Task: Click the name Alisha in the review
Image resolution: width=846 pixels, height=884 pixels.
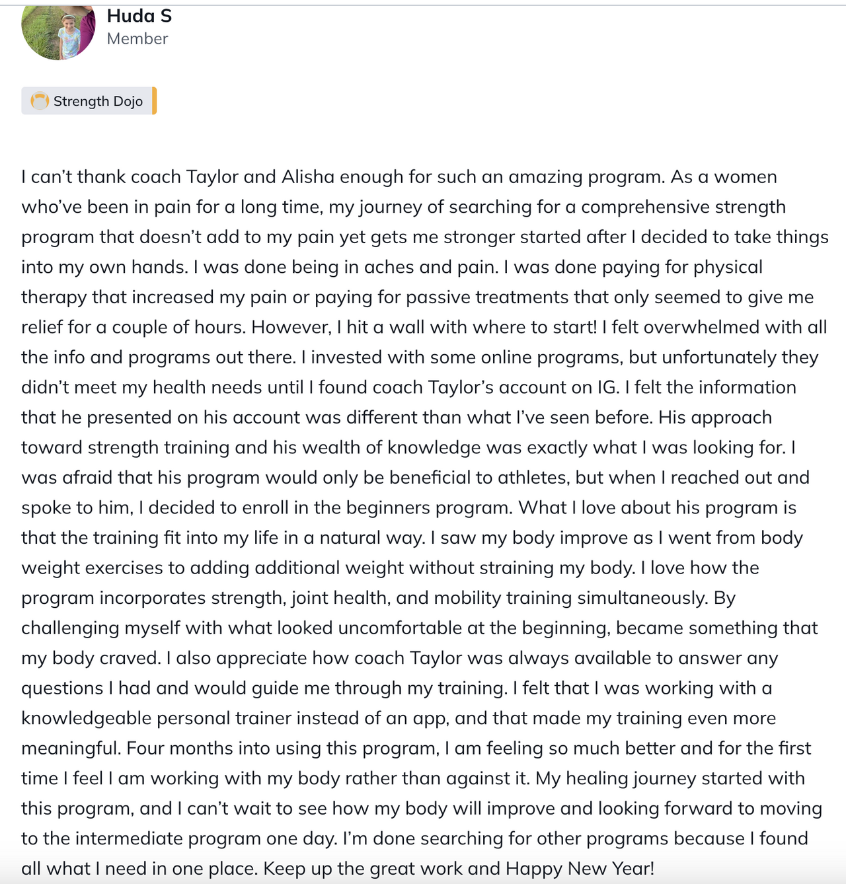Action: [x=309, y=177]
